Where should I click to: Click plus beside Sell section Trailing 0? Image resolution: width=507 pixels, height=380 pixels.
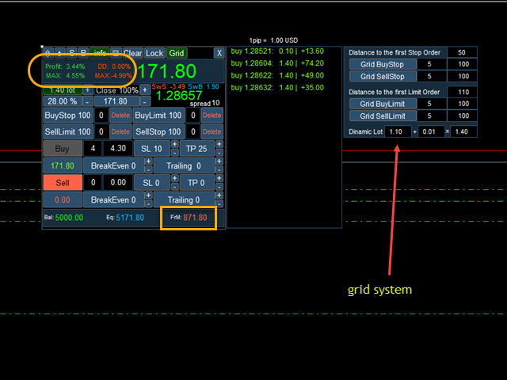[x=219, y=196]
